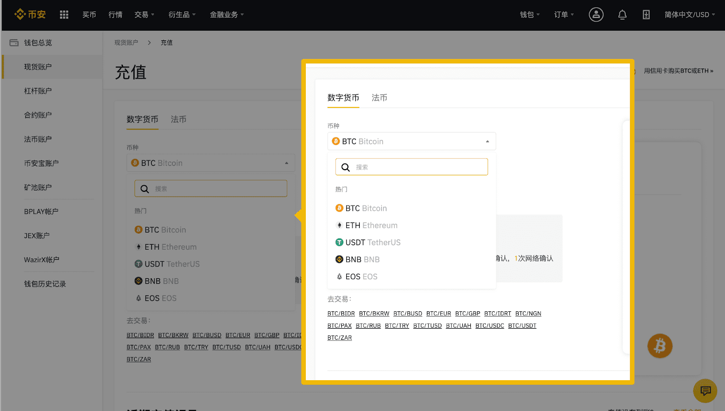The width and height of the screenshot is (725, 411).
Task: Open 钱包历史记录 in the sidebar
Action: 45,284
